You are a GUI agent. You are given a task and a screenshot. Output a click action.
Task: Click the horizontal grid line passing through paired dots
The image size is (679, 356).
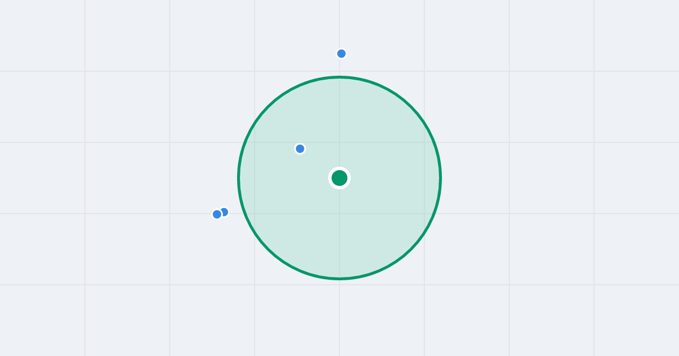141,214
